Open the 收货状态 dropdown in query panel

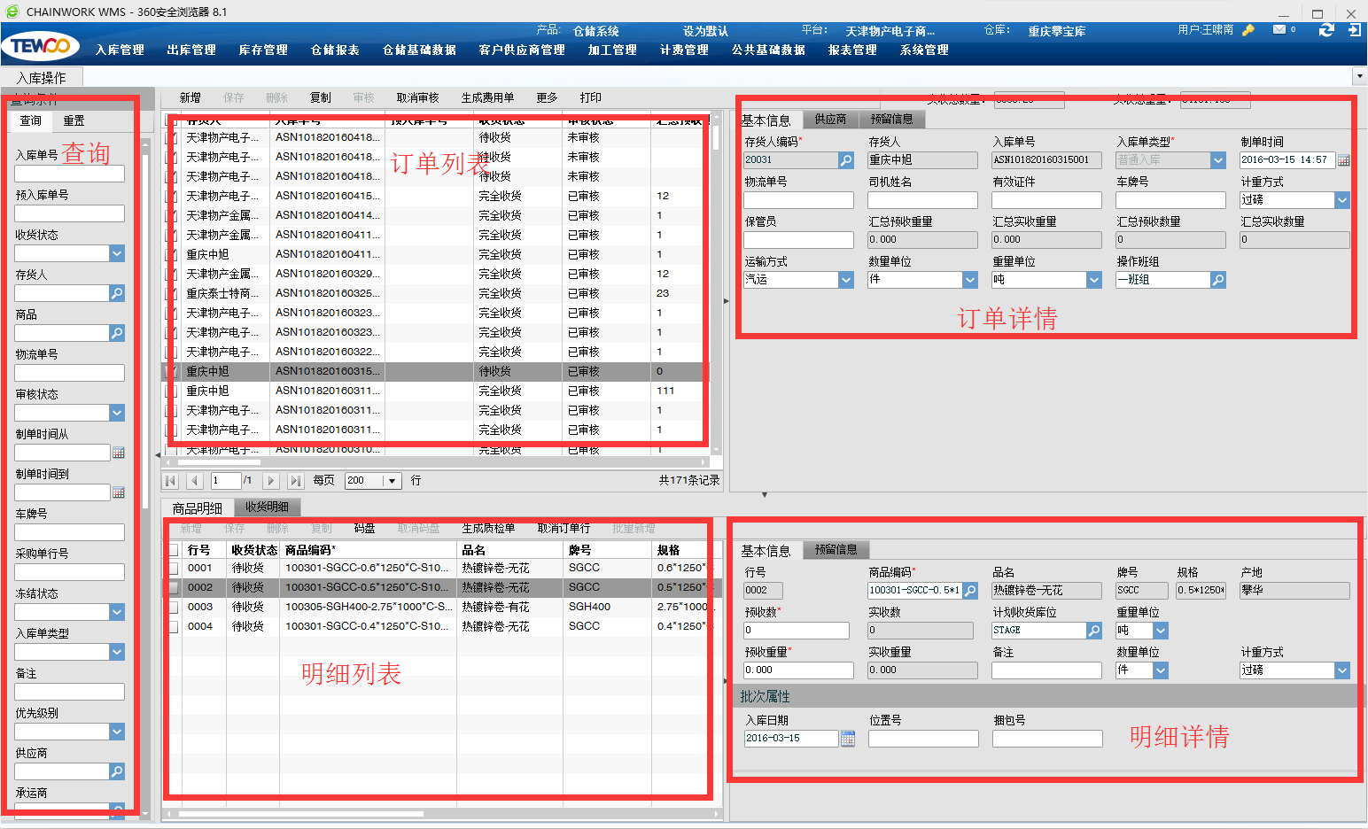tap(117, 253)
